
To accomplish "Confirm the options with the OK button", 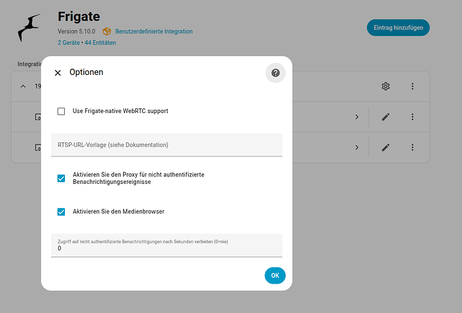I will [x=275, y=275].
